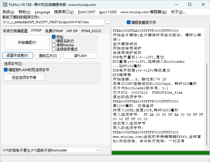Screen dimensions: 210x162
Task: Switch to 免费STMIAP tab
Action: pos(54,31)
